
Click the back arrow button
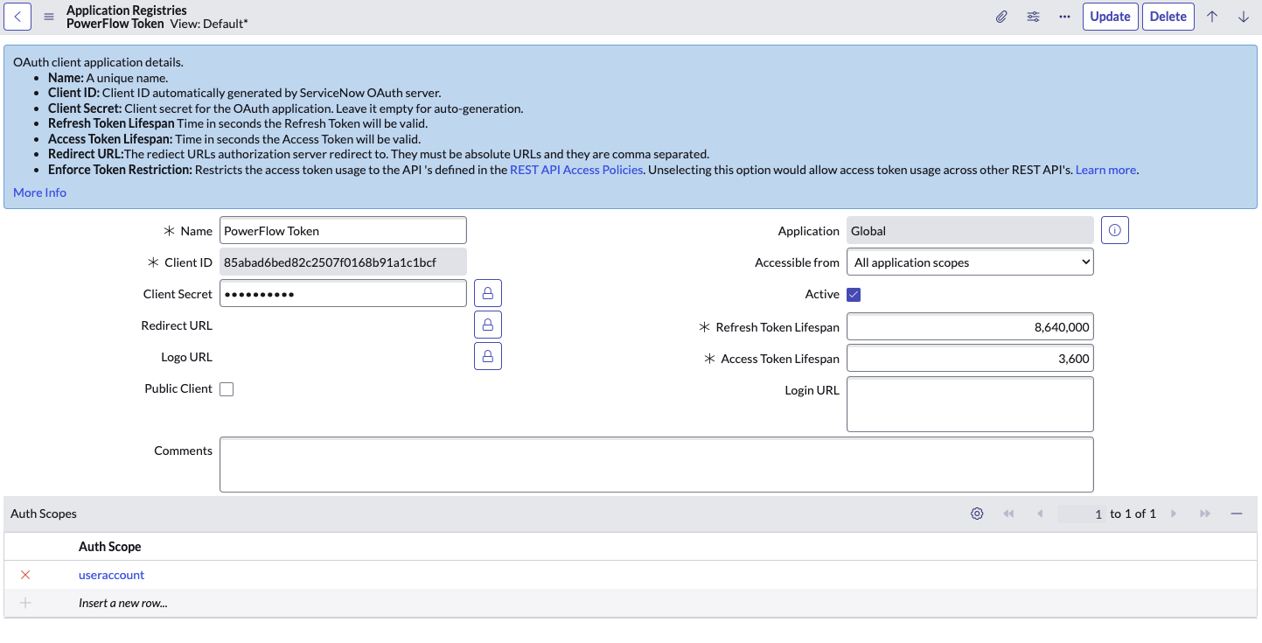pos(17,17)
